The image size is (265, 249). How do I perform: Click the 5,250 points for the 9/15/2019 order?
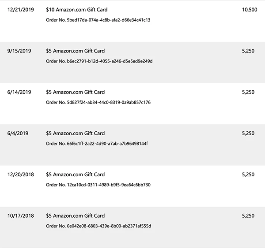coord(248,51)
